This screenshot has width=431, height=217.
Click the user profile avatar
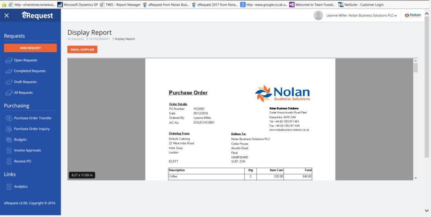tap(318, 15)
